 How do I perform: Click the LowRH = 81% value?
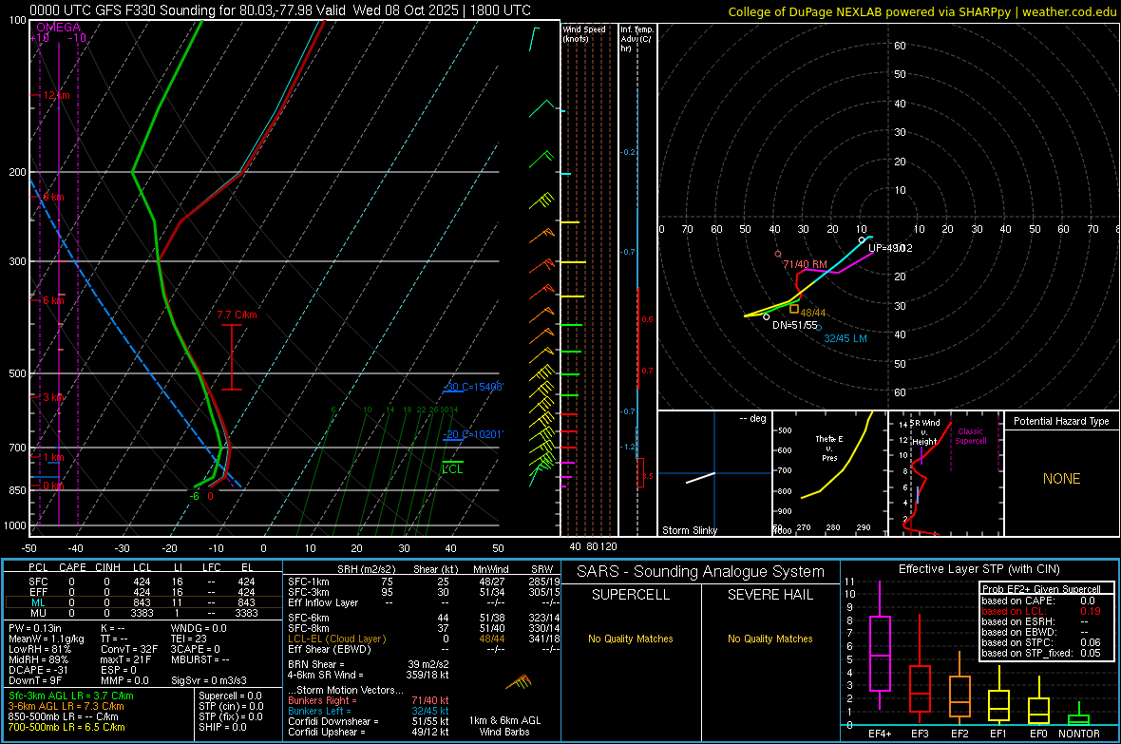40,650
